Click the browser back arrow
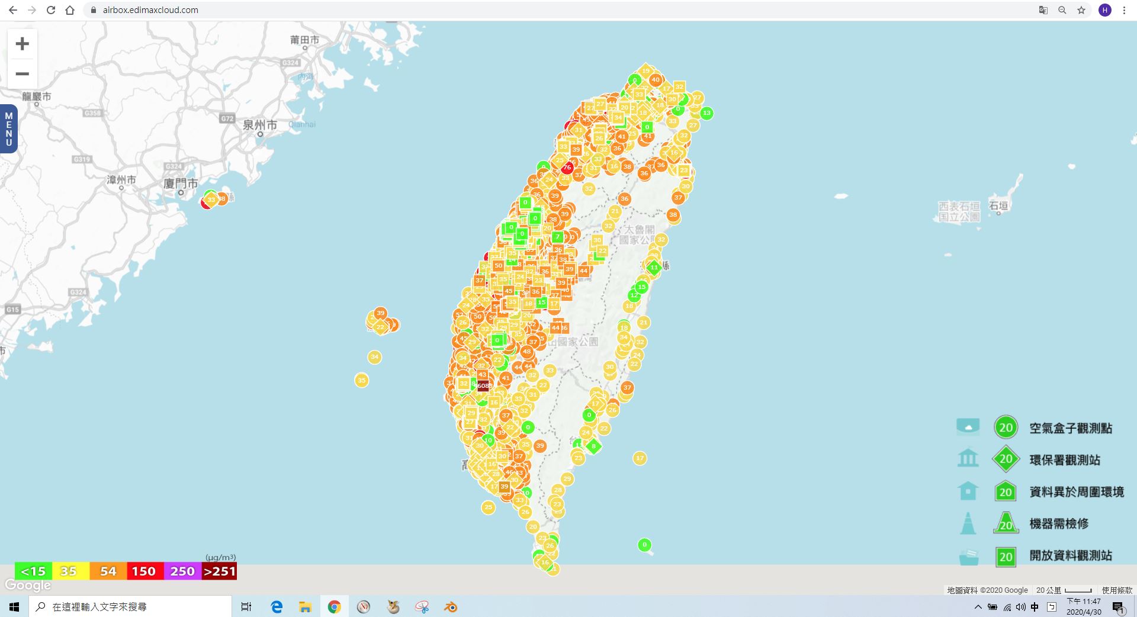Screen dimensions: 1137x617 13,10
